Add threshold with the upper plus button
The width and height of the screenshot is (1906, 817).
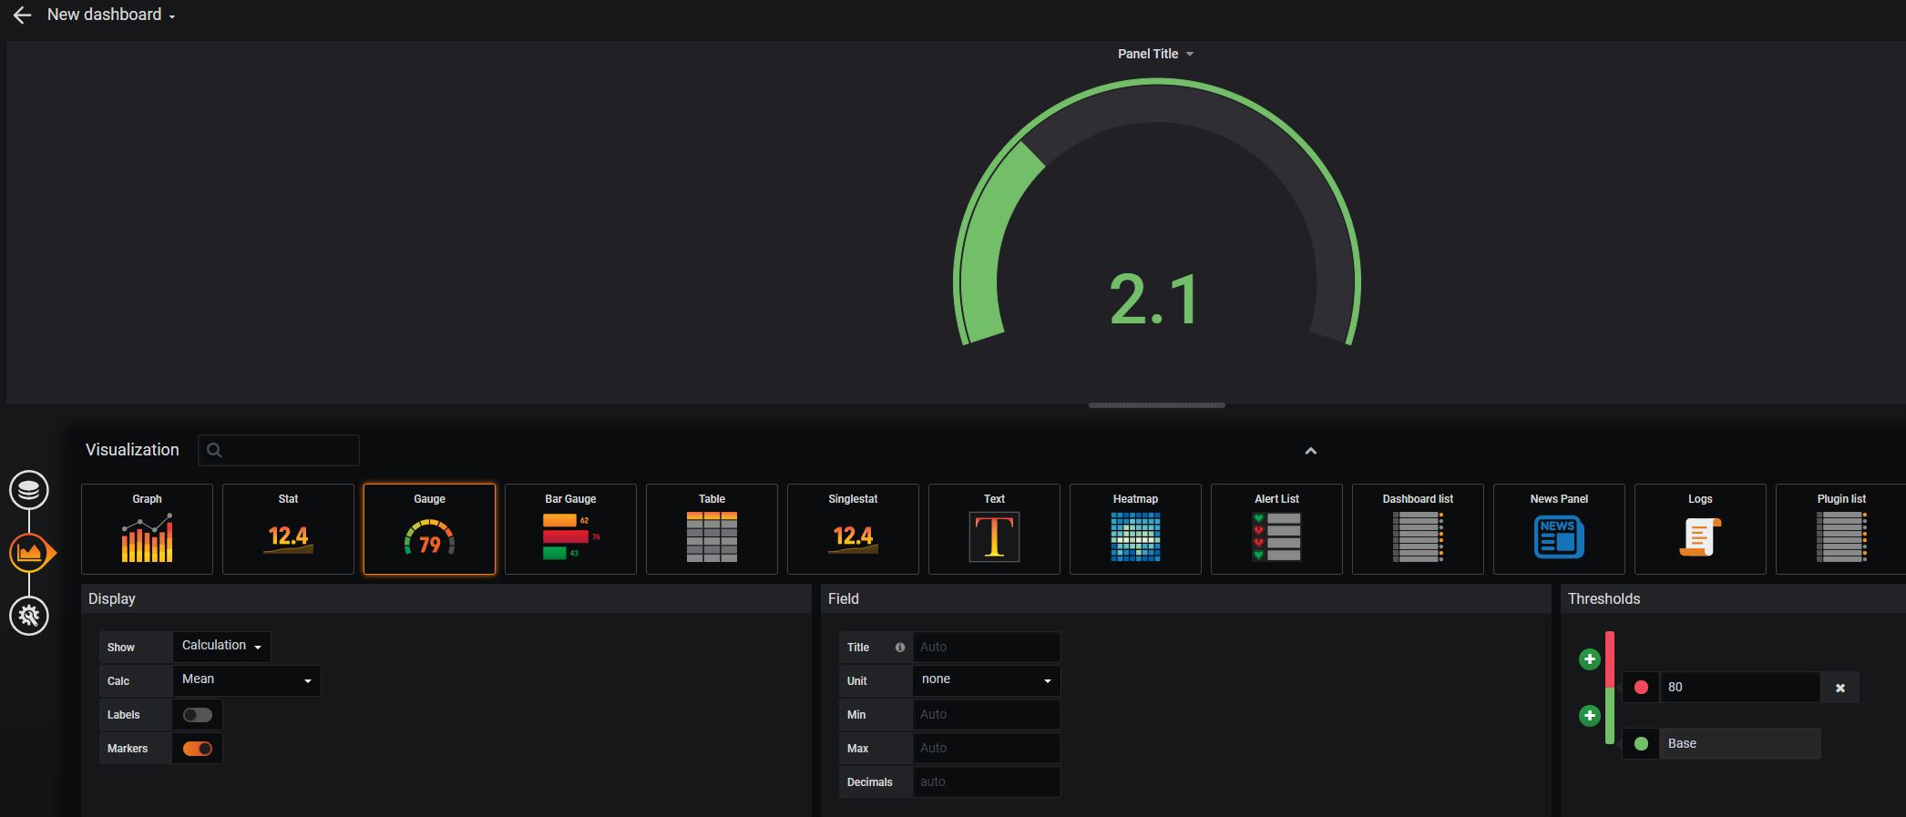(1589, 659)
